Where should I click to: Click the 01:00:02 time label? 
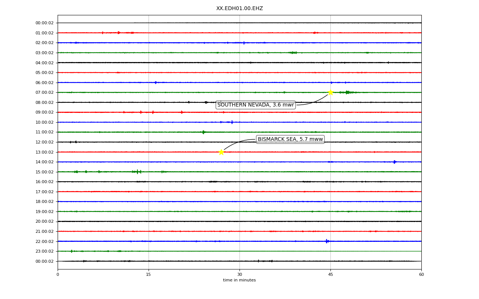45,33
